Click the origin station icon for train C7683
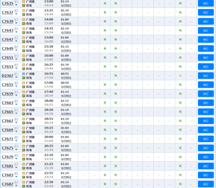Viewport: 216px width, 188px height. point(24,173)
